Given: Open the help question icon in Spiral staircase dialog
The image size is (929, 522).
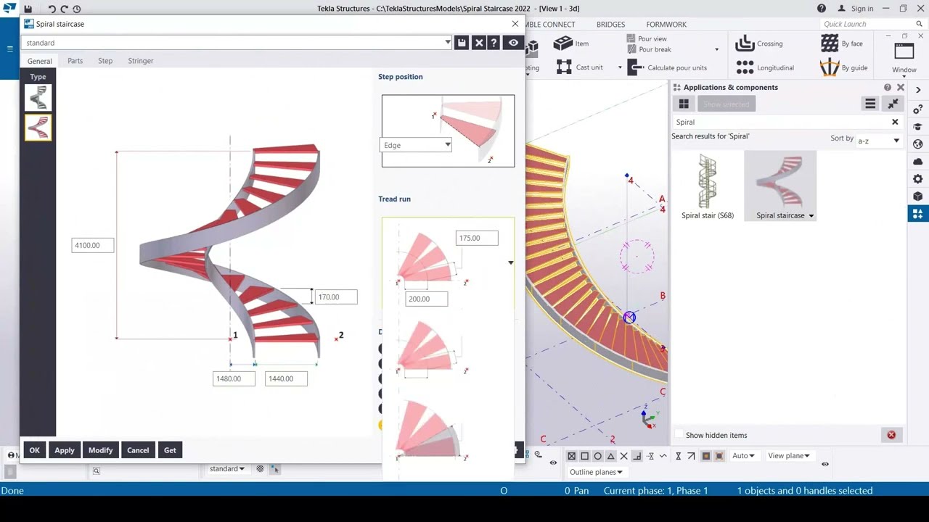Looking at the screenshot, I should (494, 43).
